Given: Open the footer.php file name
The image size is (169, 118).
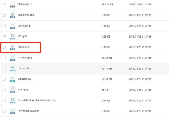Looking at the screenshot, I should (x=23, y=47).
